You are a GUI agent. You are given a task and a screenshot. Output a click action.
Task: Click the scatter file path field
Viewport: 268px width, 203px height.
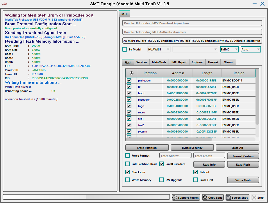coord(192,41)
